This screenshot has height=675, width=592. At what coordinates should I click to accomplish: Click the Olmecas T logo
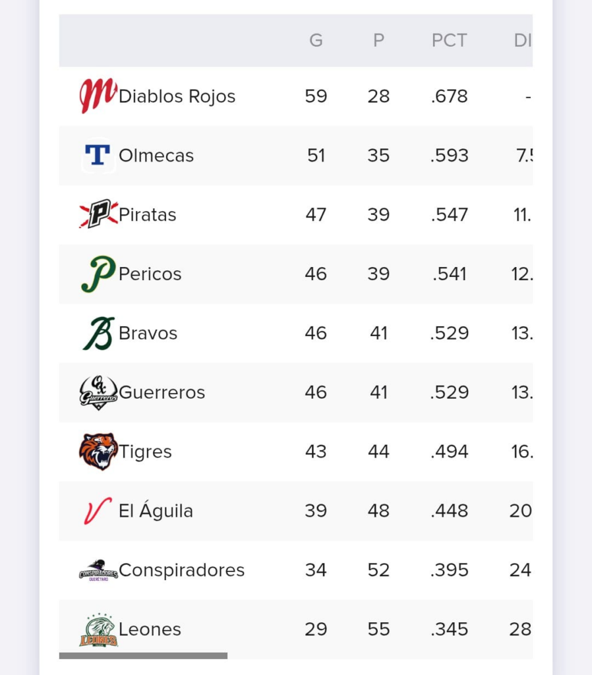click(x=98, y=155)
